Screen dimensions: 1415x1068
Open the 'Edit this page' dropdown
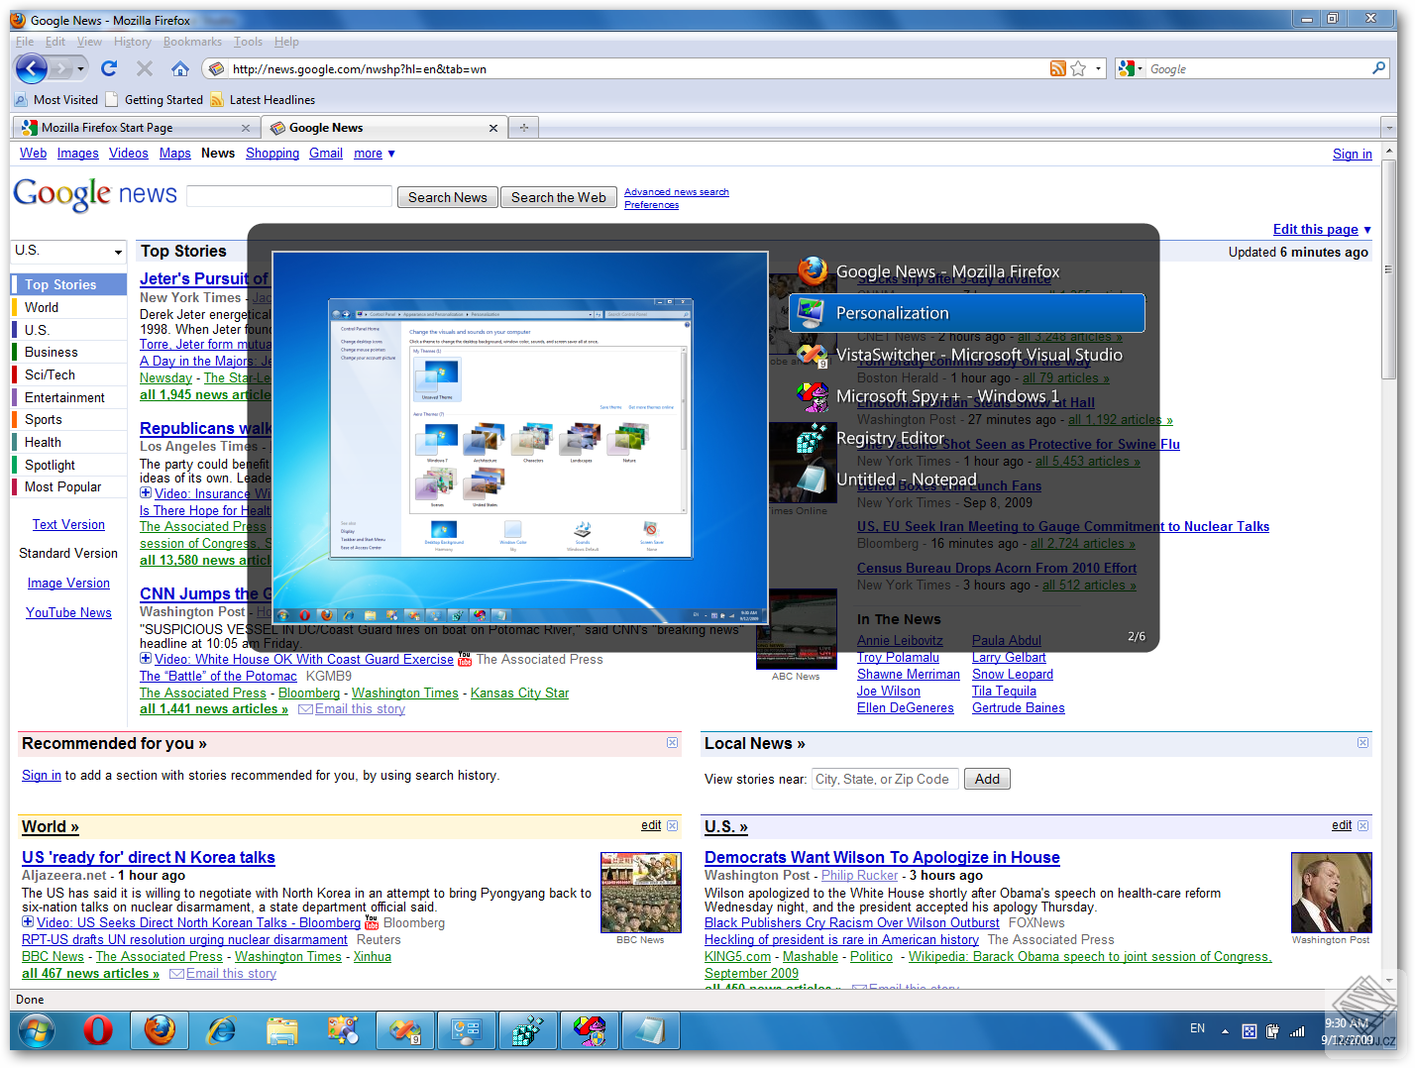point(1322,229)
